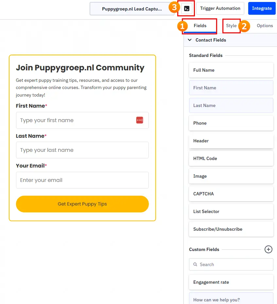Viewport: 277px width, 304px height.
Task: Click Trigger Automation
Action: 220,8
